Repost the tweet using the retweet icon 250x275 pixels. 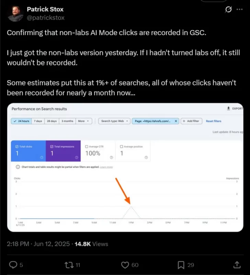[x=69, y=265]
